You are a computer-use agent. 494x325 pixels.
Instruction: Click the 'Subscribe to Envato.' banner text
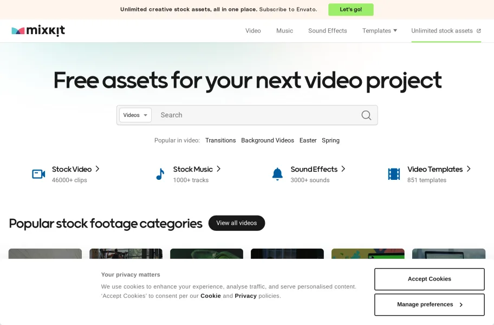tap(288, 9)
